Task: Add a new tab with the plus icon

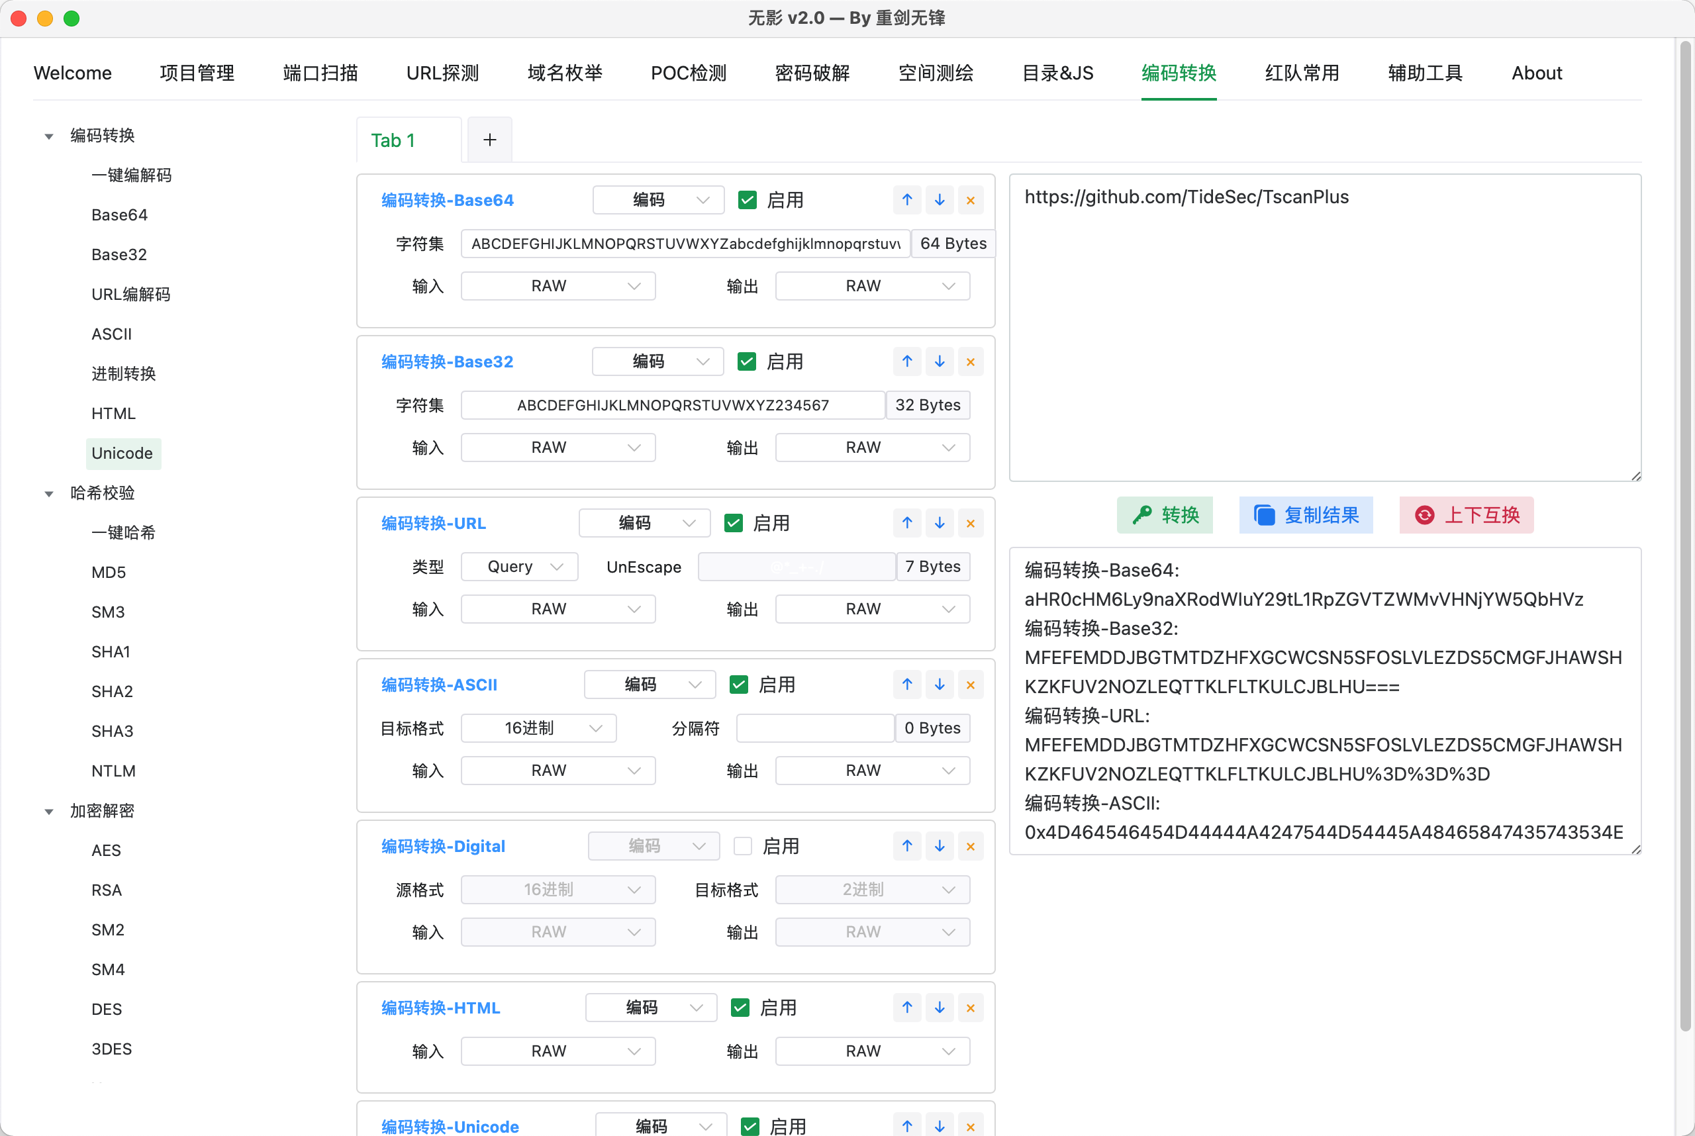Action: tap(490, 140)
